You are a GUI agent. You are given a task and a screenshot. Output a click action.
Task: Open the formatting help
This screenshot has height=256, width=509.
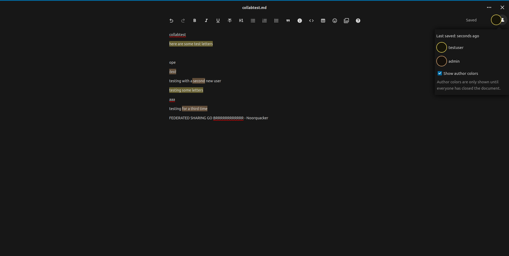(358, 20)
